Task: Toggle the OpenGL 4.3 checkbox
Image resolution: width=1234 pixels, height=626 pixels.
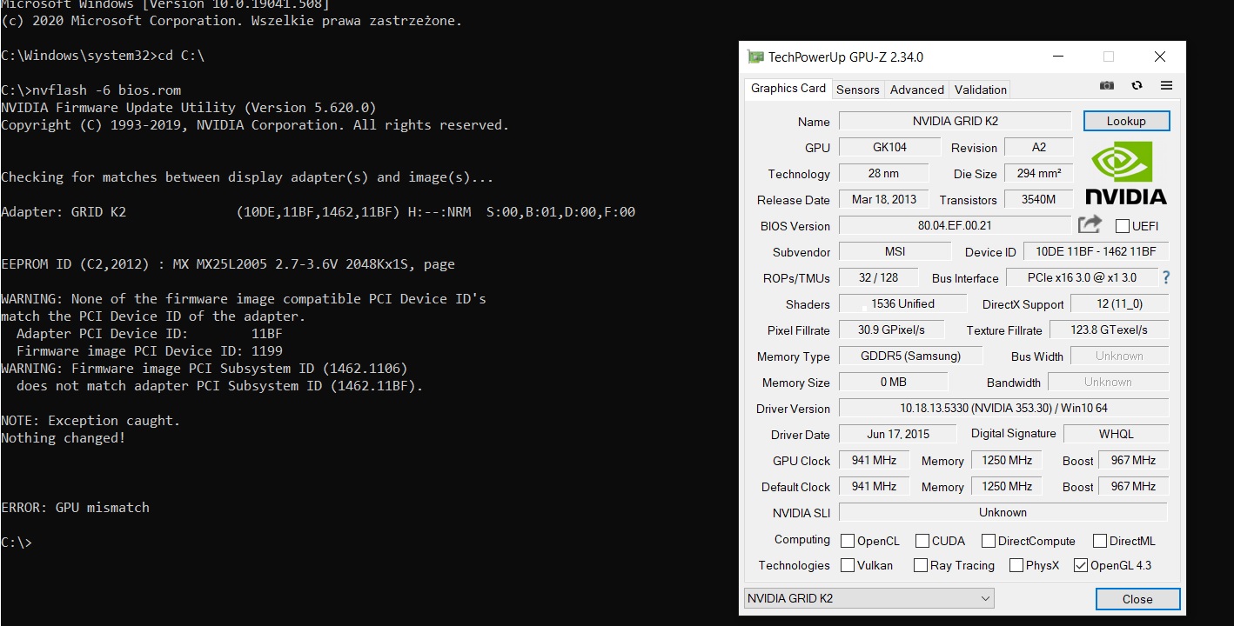Action: [x=1081, y=565]
